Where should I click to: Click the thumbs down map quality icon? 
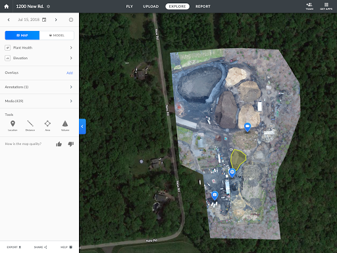(x=71, y=144)
